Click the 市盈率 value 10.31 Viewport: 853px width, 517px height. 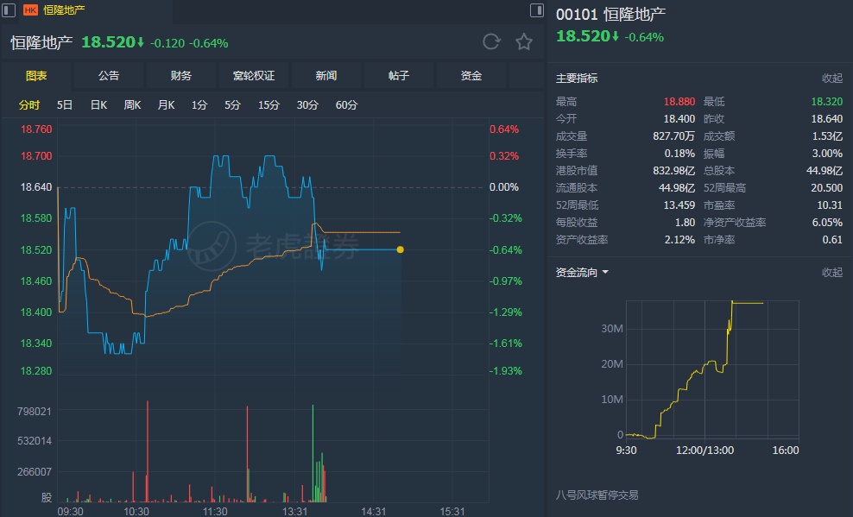830,205
